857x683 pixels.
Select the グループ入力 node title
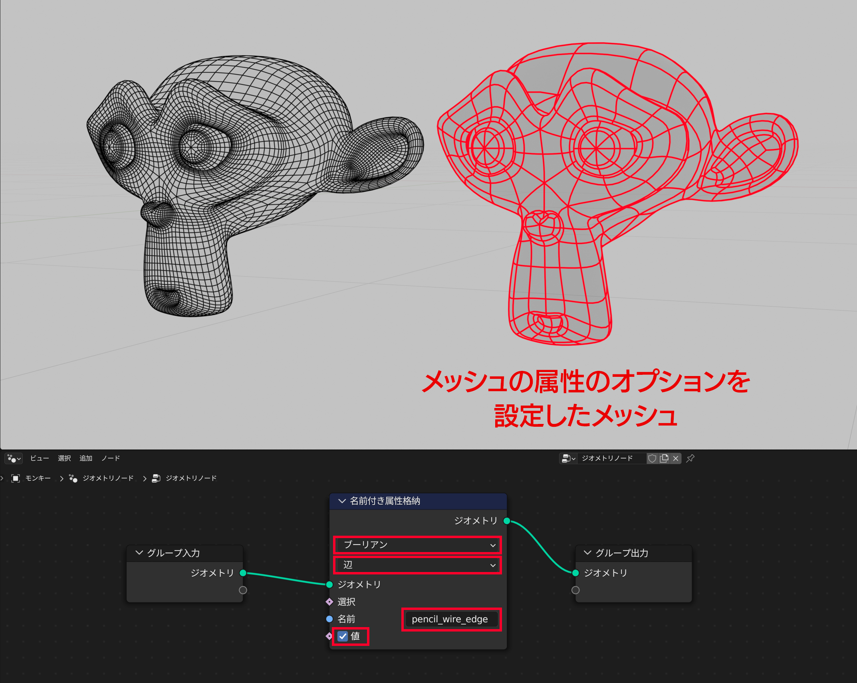point(173,553)
